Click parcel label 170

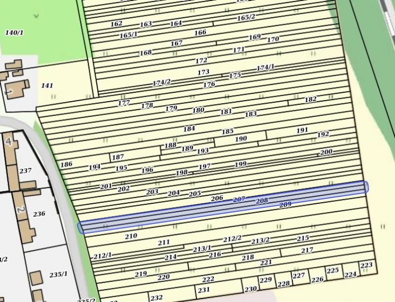pos(273,39)
